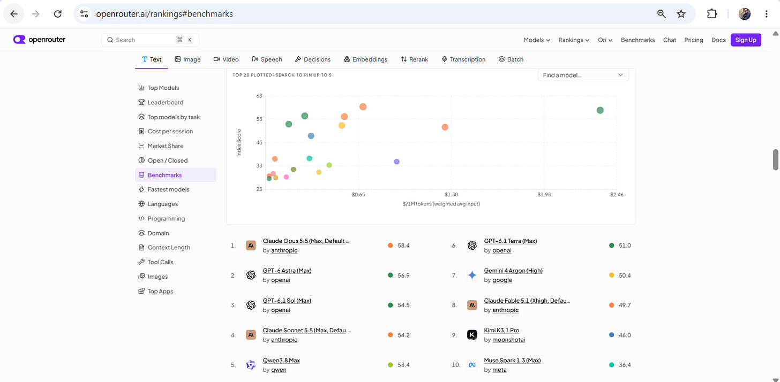Switch to the Speech tab
Image resolution: width=780 pixels, height=382 pixels.
coord(267,59)
